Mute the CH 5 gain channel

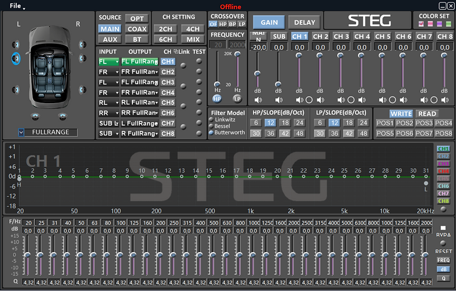383,100
